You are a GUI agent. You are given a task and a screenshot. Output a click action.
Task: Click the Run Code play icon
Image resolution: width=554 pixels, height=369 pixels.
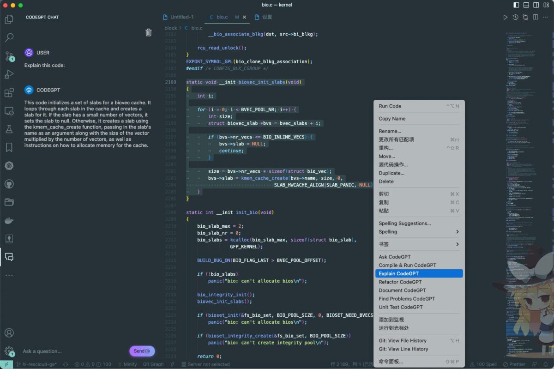tap(505, 17)
